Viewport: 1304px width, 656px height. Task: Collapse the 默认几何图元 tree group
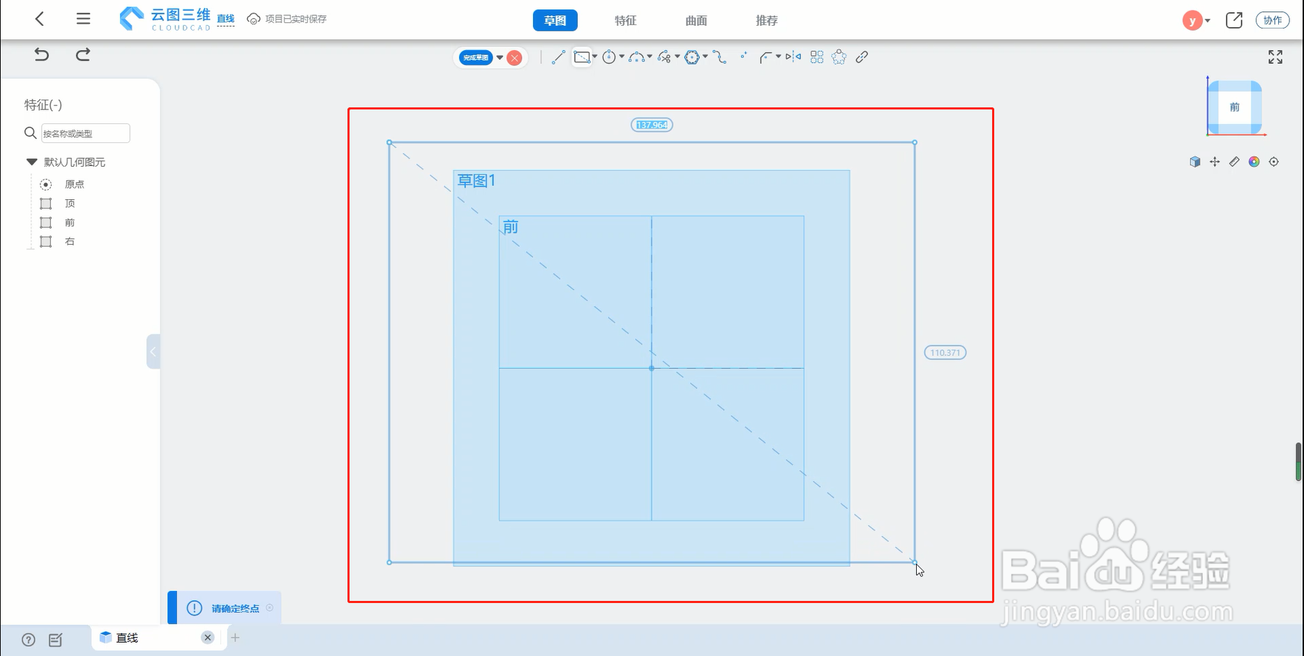pos(31,162)
